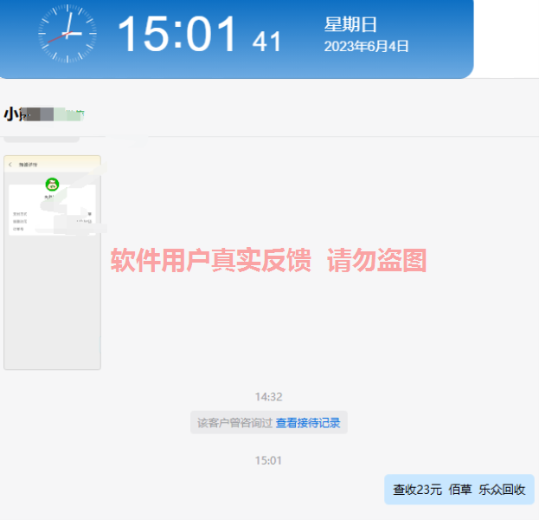
Task: Click the analog clock face icon
Action: pyautogui.click(x=67, y=34)
